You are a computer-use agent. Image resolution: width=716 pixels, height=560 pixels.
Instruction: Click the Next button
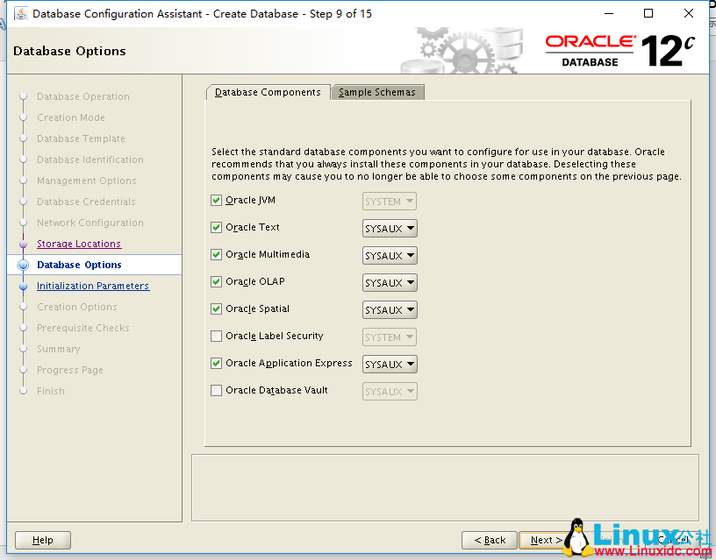545,540
